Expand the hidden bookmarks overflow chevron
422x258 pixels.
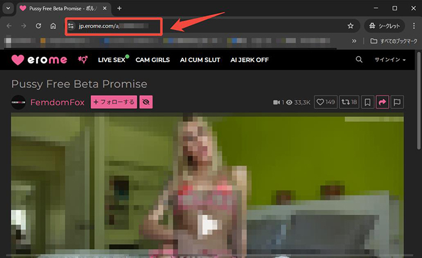353,42
